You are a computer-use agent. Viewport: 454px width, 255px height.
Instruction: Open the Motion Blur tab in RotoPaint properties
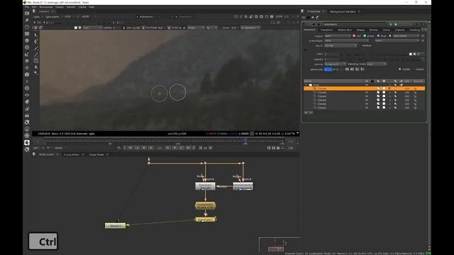coord(345,30)
